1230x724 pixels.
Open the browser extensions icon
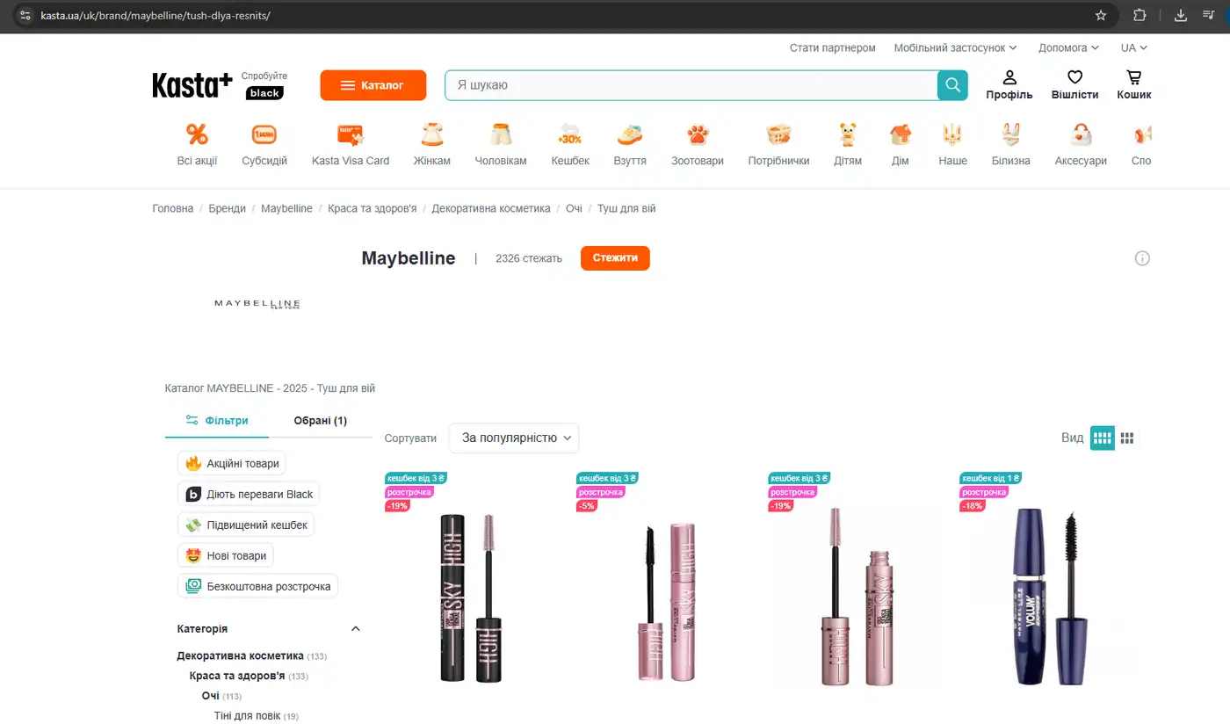(x=1140, y=15)
